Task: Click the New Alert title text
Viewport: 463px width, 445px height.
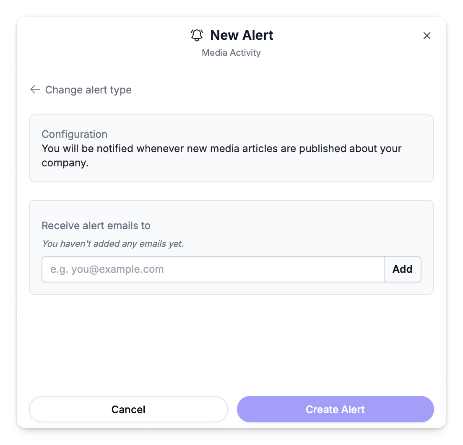Action: 242,35
